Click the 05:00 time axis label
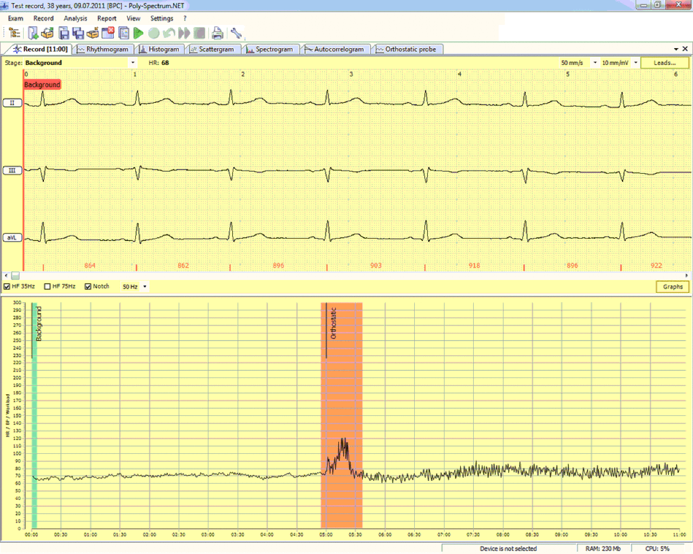 click(x=326, y=535)
